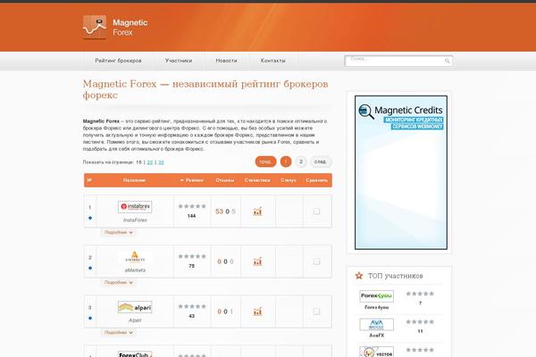Click the Vector logo in top participants
The image size is (536, 357).
click(376, 352)
